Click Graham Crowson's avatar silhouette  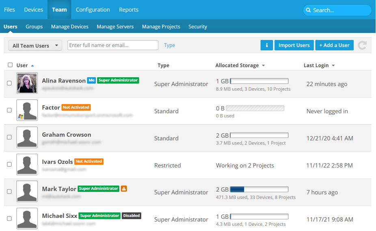point(27,137)
